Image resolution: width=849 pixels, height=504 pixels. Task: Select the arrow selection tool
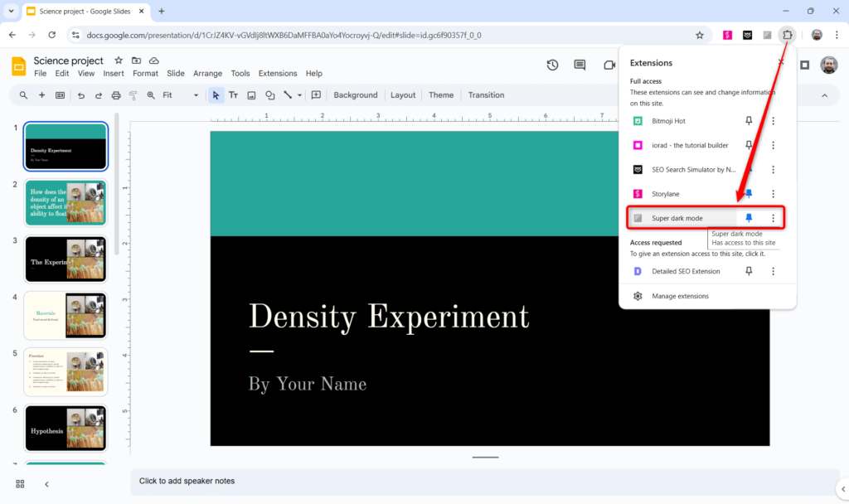coord(215,94)
